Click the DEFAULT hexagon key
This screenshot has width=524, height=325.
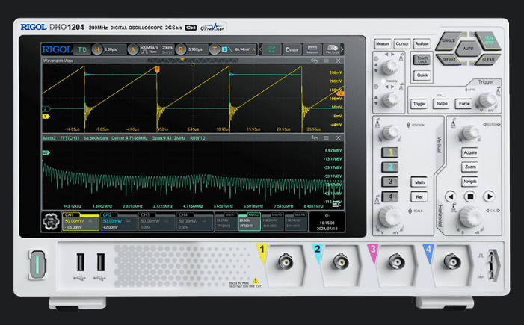pyautogui.click(x=449, y=60)
